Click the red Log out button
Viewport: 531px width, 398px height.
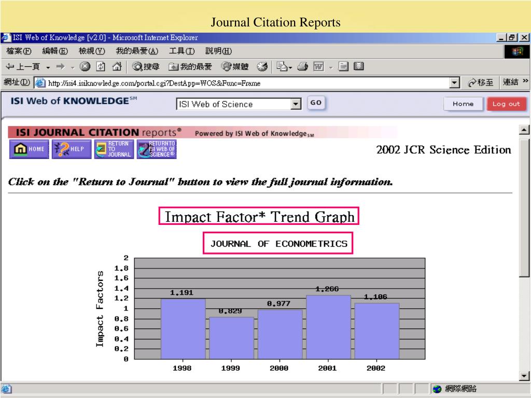coord(506,104)
